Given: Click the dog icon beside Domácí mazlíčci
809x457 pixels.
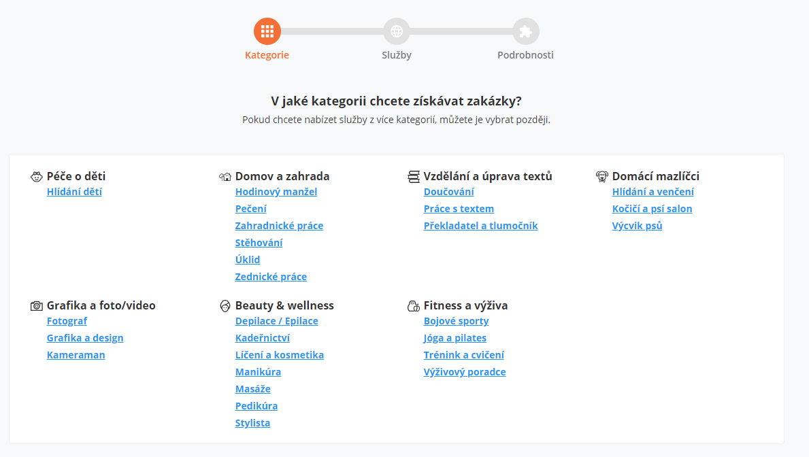Looking at the screenshot, I should (x=601, y=176).
